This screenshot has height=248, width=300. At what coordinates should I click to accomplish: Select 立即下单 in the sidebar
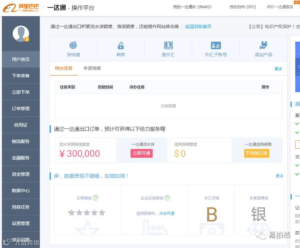21,92
